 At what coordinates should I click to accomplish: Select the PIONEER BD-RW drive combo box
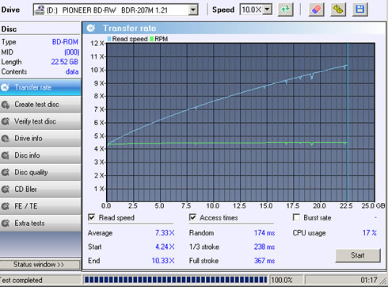(116, 10)
